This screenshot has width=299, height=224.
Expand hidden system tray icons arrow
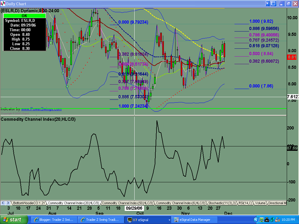[256, 220]
